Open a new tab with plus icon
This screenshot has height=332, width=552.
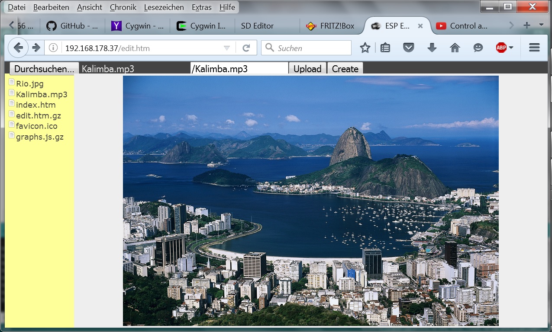pos(526,26)
